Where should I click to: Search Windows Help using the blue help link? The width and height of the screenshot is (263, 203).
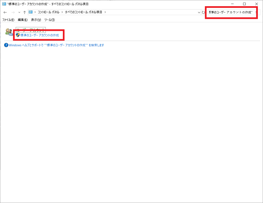click(55, 45)
